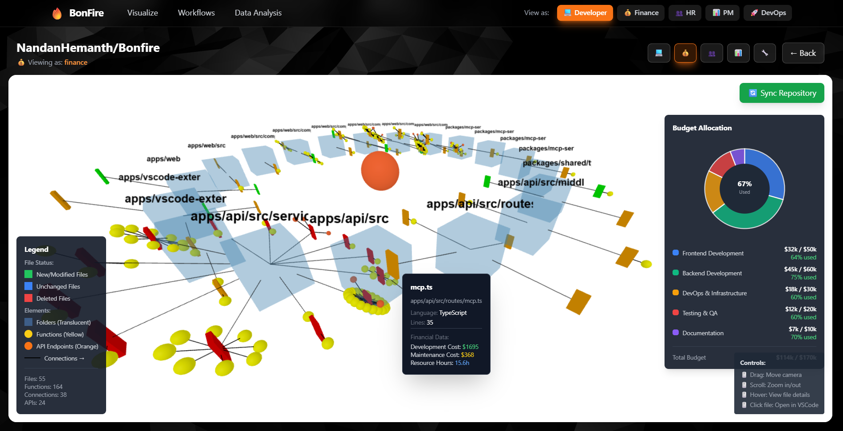Screen dimensions: 843x431
Task: Switch to Finance view in the header
Action: pos(641,13)
